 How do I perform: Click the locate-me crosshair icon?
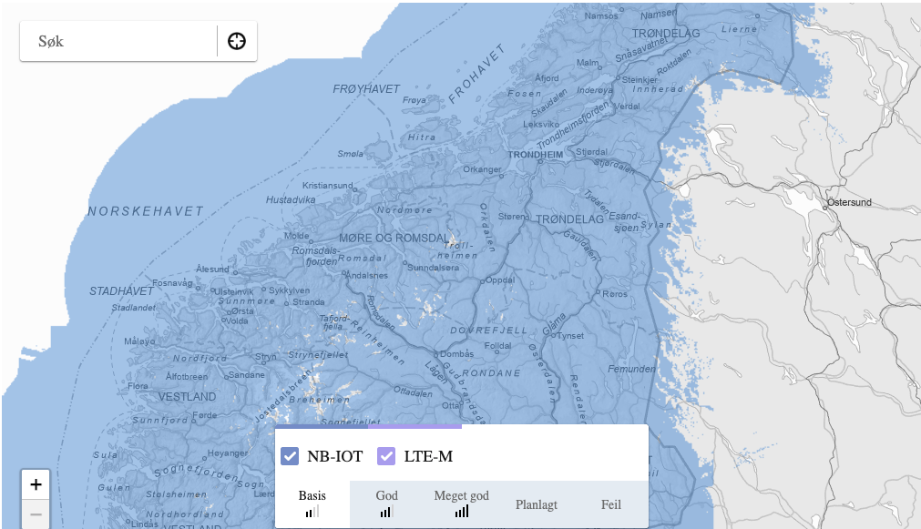237,41
